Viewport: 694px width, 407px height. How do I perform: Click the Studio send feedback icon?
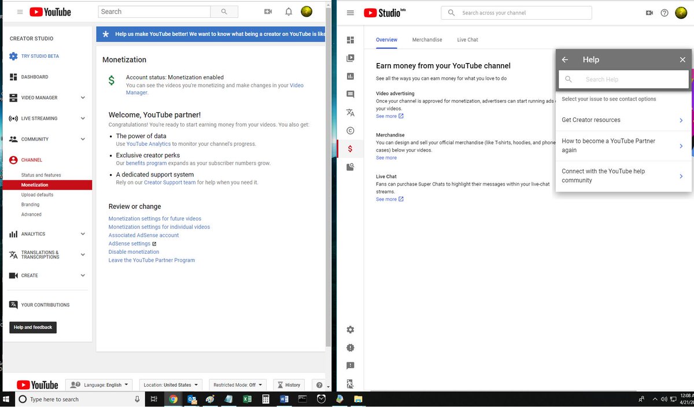pyautogui.click(x=350, y=366)
